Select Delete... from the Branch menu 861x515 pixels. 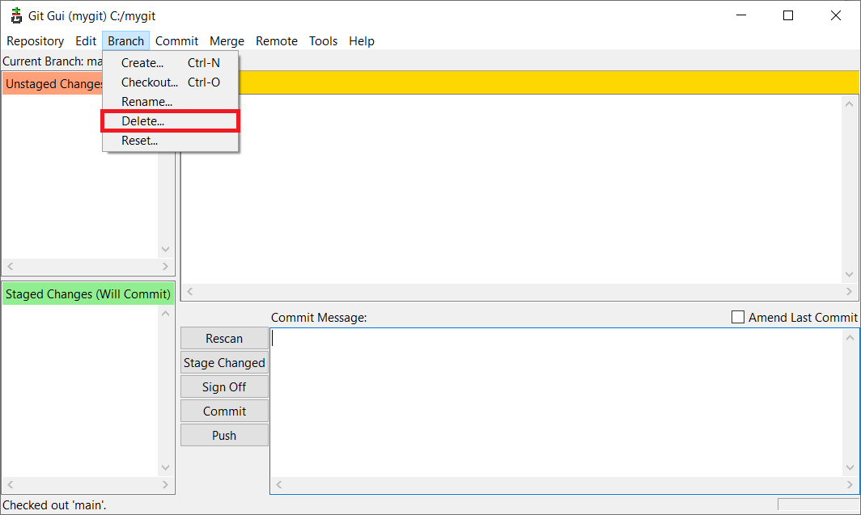[142, 121]
